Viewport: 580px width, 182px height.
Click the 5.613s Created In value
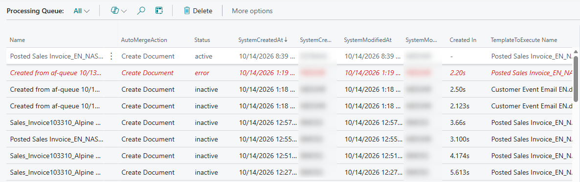460,172
